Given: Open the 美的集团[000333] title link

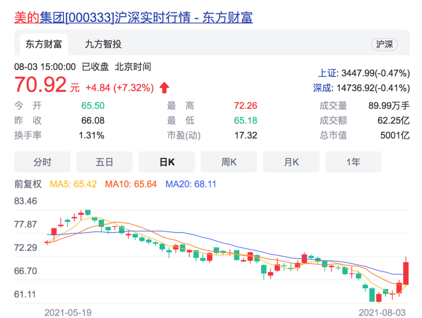Looking at the screenshot, I should 133,18.
